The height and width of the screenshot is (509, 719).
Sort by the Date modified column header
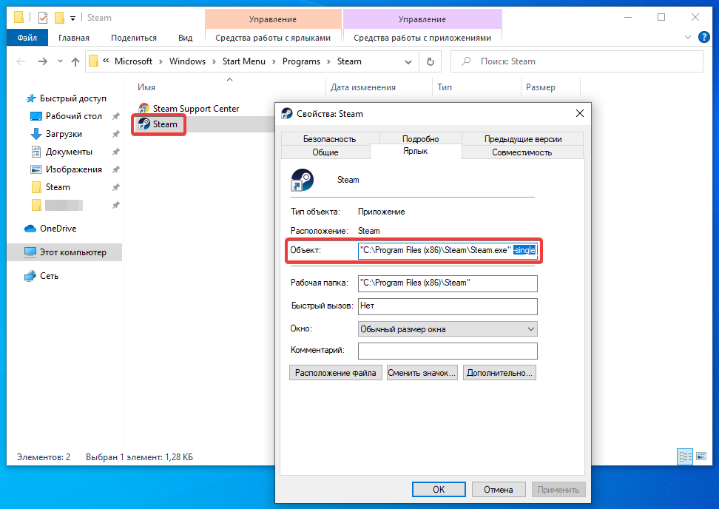(379, 87)
